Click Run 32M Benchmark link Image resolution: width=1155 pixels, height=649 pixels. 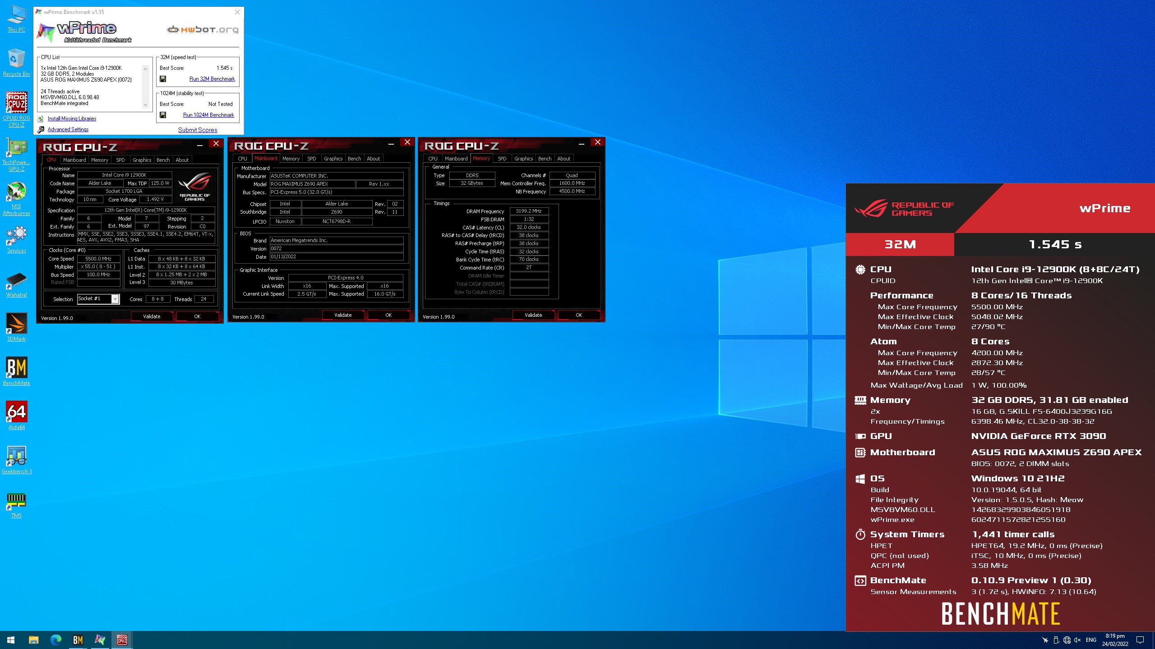coord(212,79)
